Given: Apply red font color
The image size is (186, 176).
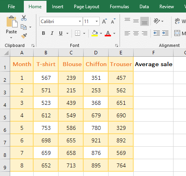Looking at the screenshot, I should point(108,33).
